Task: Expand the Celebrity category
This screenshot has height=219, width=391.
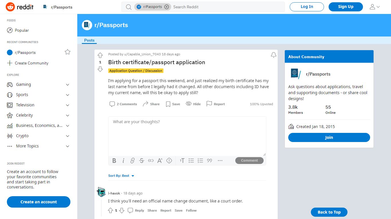Action: pos(39,115)
